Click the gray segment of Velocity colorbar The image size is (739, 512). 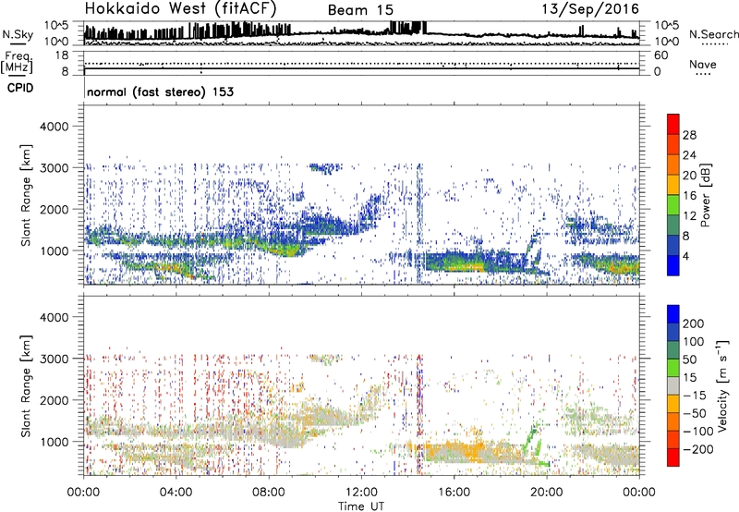(673, 385)
